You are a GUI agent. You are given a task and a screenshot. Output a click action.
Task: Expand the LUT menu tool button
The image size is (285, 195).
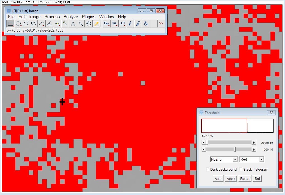pyautogui.click(x=123, y=24)
